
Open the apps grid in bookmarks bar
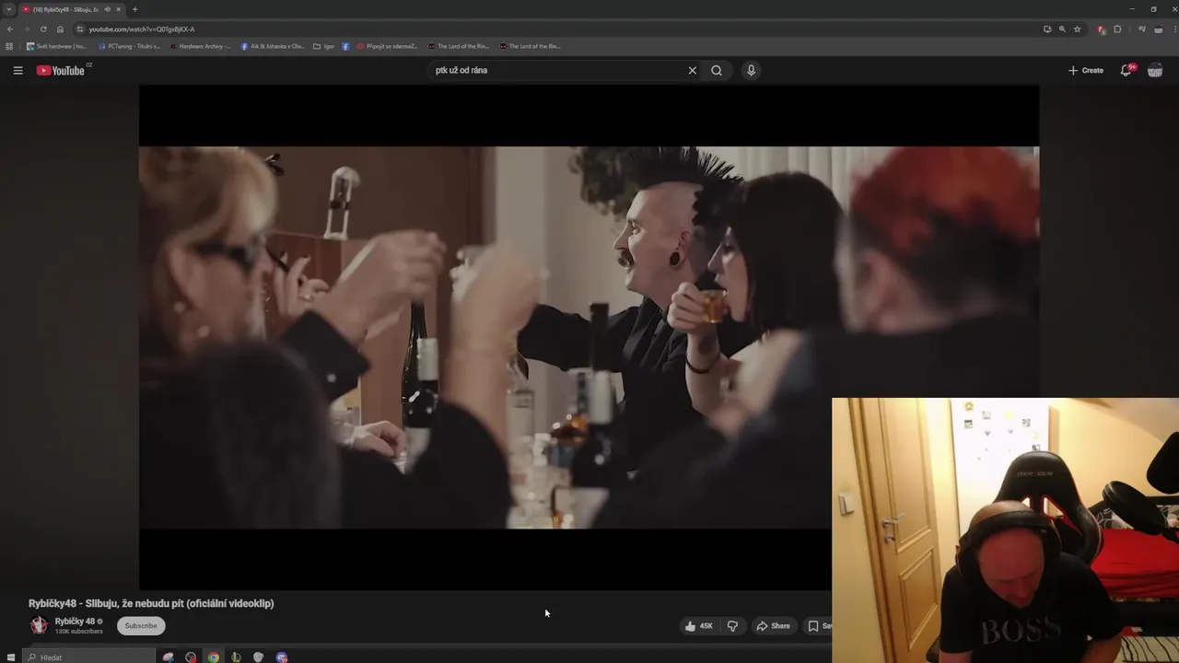point(10,46)
